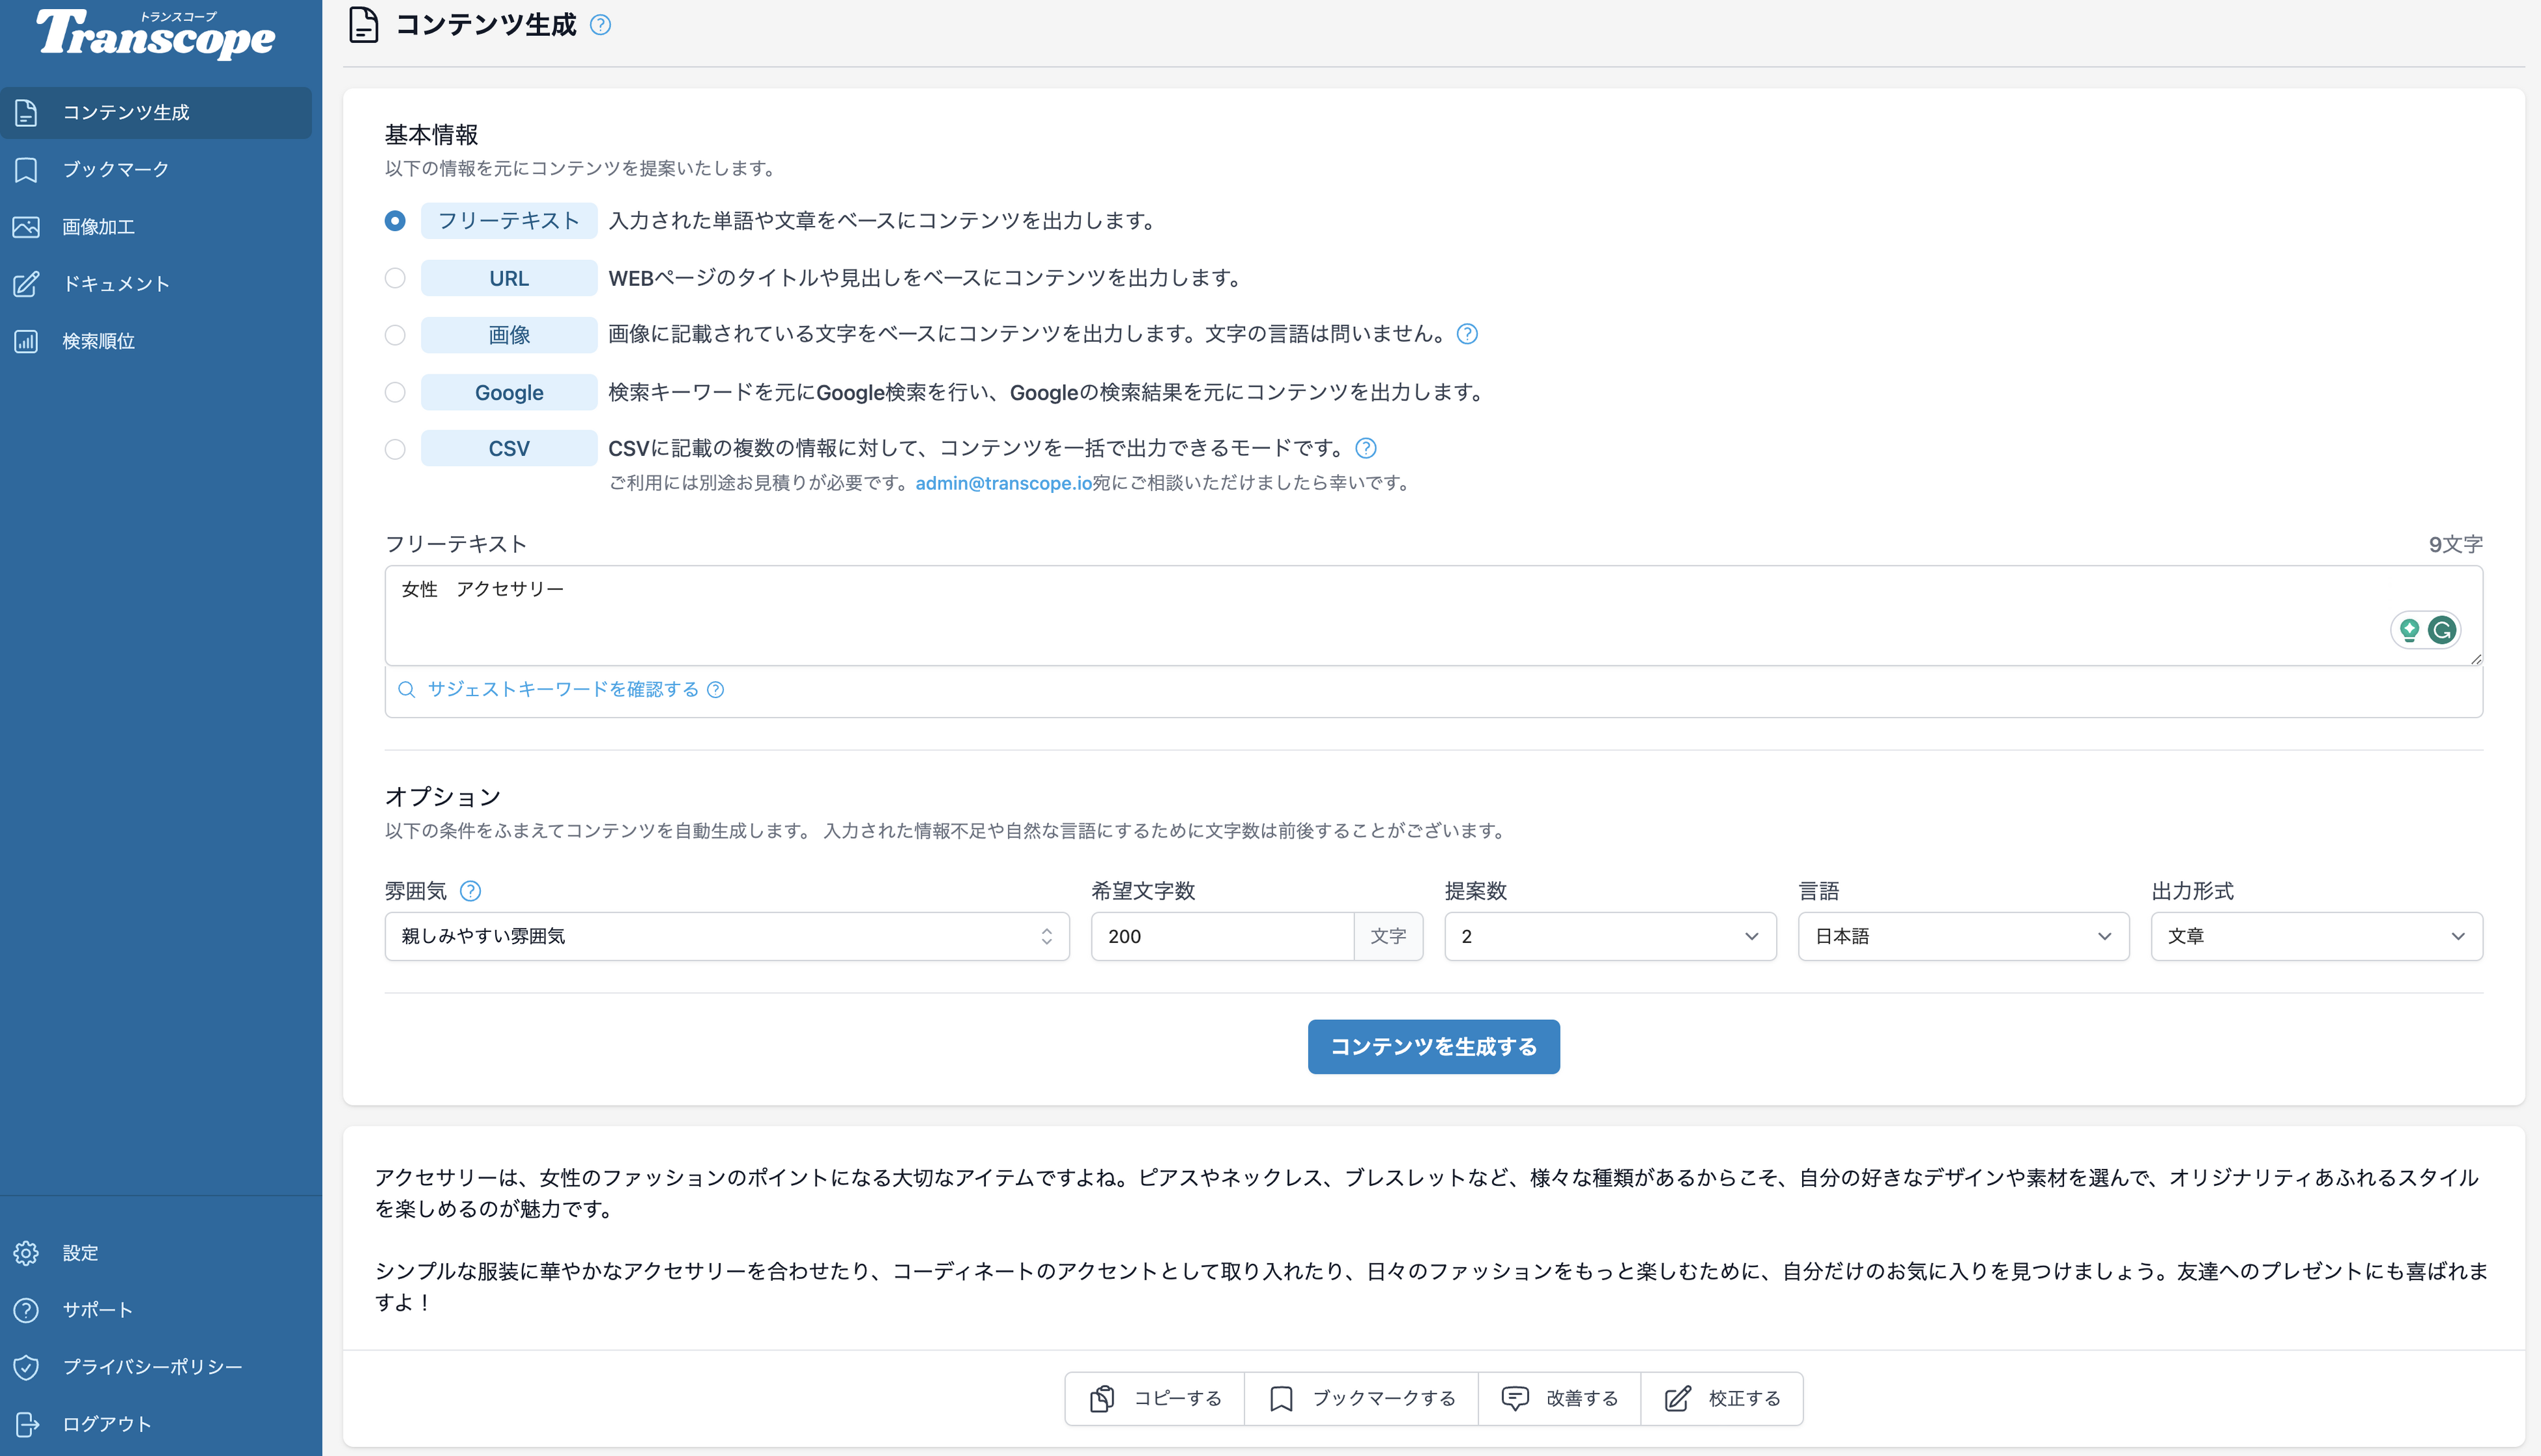2541x1456 pixels.
Task: Click the green lightbulb icon in the text area
Action: click(x=2409, y=630)
